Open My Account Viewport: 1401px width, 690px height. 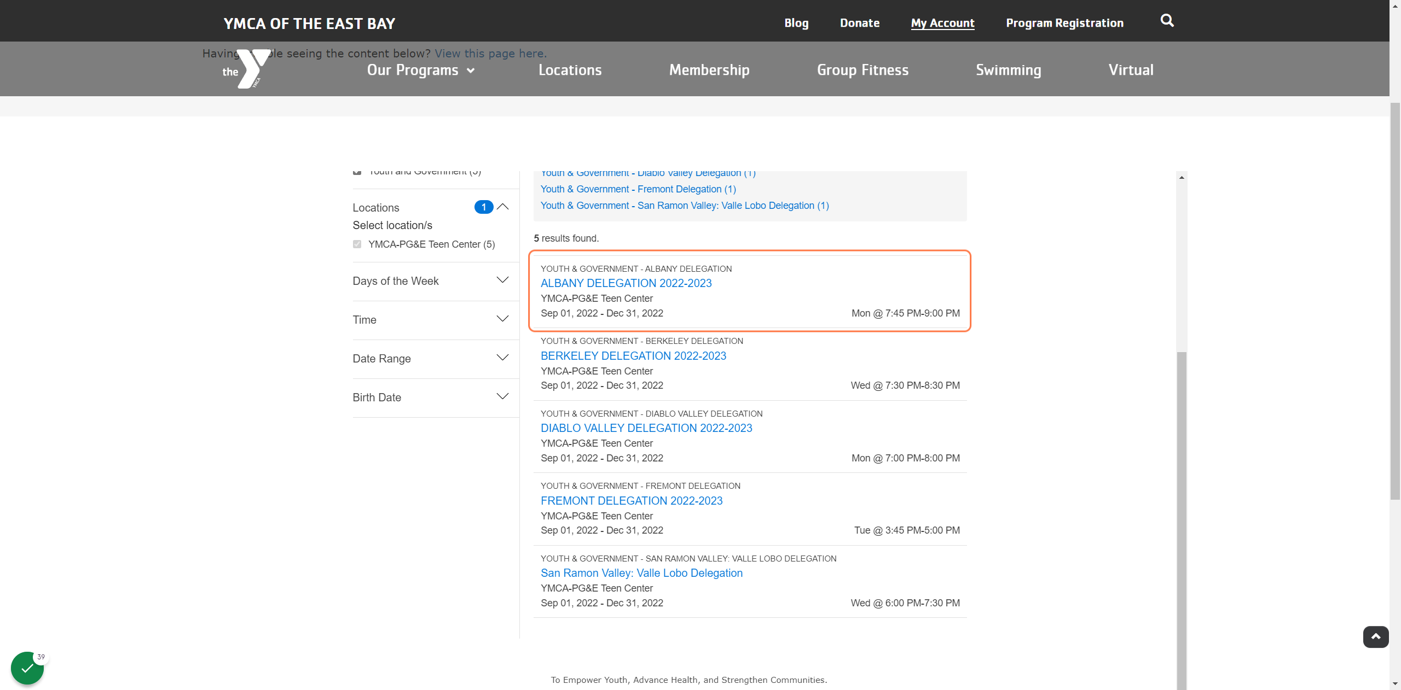click(942, 23)
